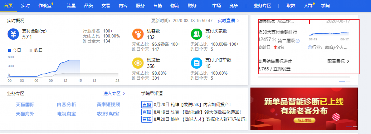Open the 实时直播 link
This screenshot has height=134, width=371.
tap(228, 21)
